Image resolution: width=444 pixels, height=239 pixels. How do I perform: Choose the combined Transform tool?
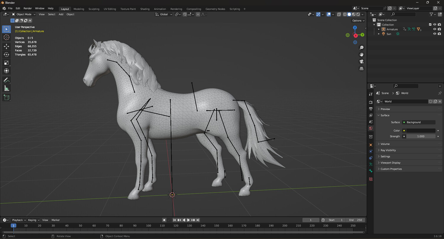pos(7,71)
